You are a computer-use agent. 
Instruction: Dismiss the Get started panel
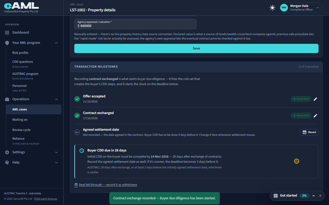click(320, 196)
